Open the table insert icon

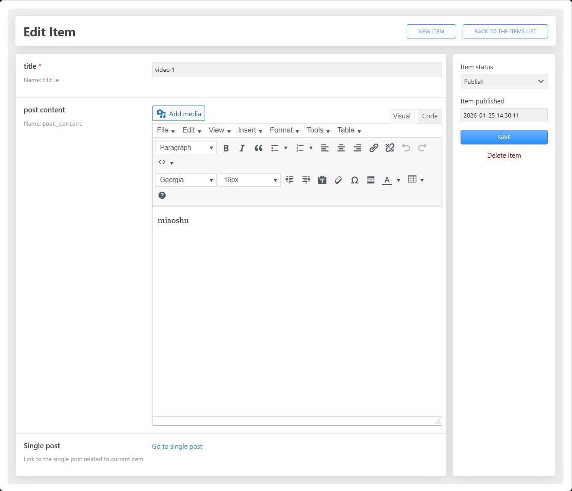point(412,179)
